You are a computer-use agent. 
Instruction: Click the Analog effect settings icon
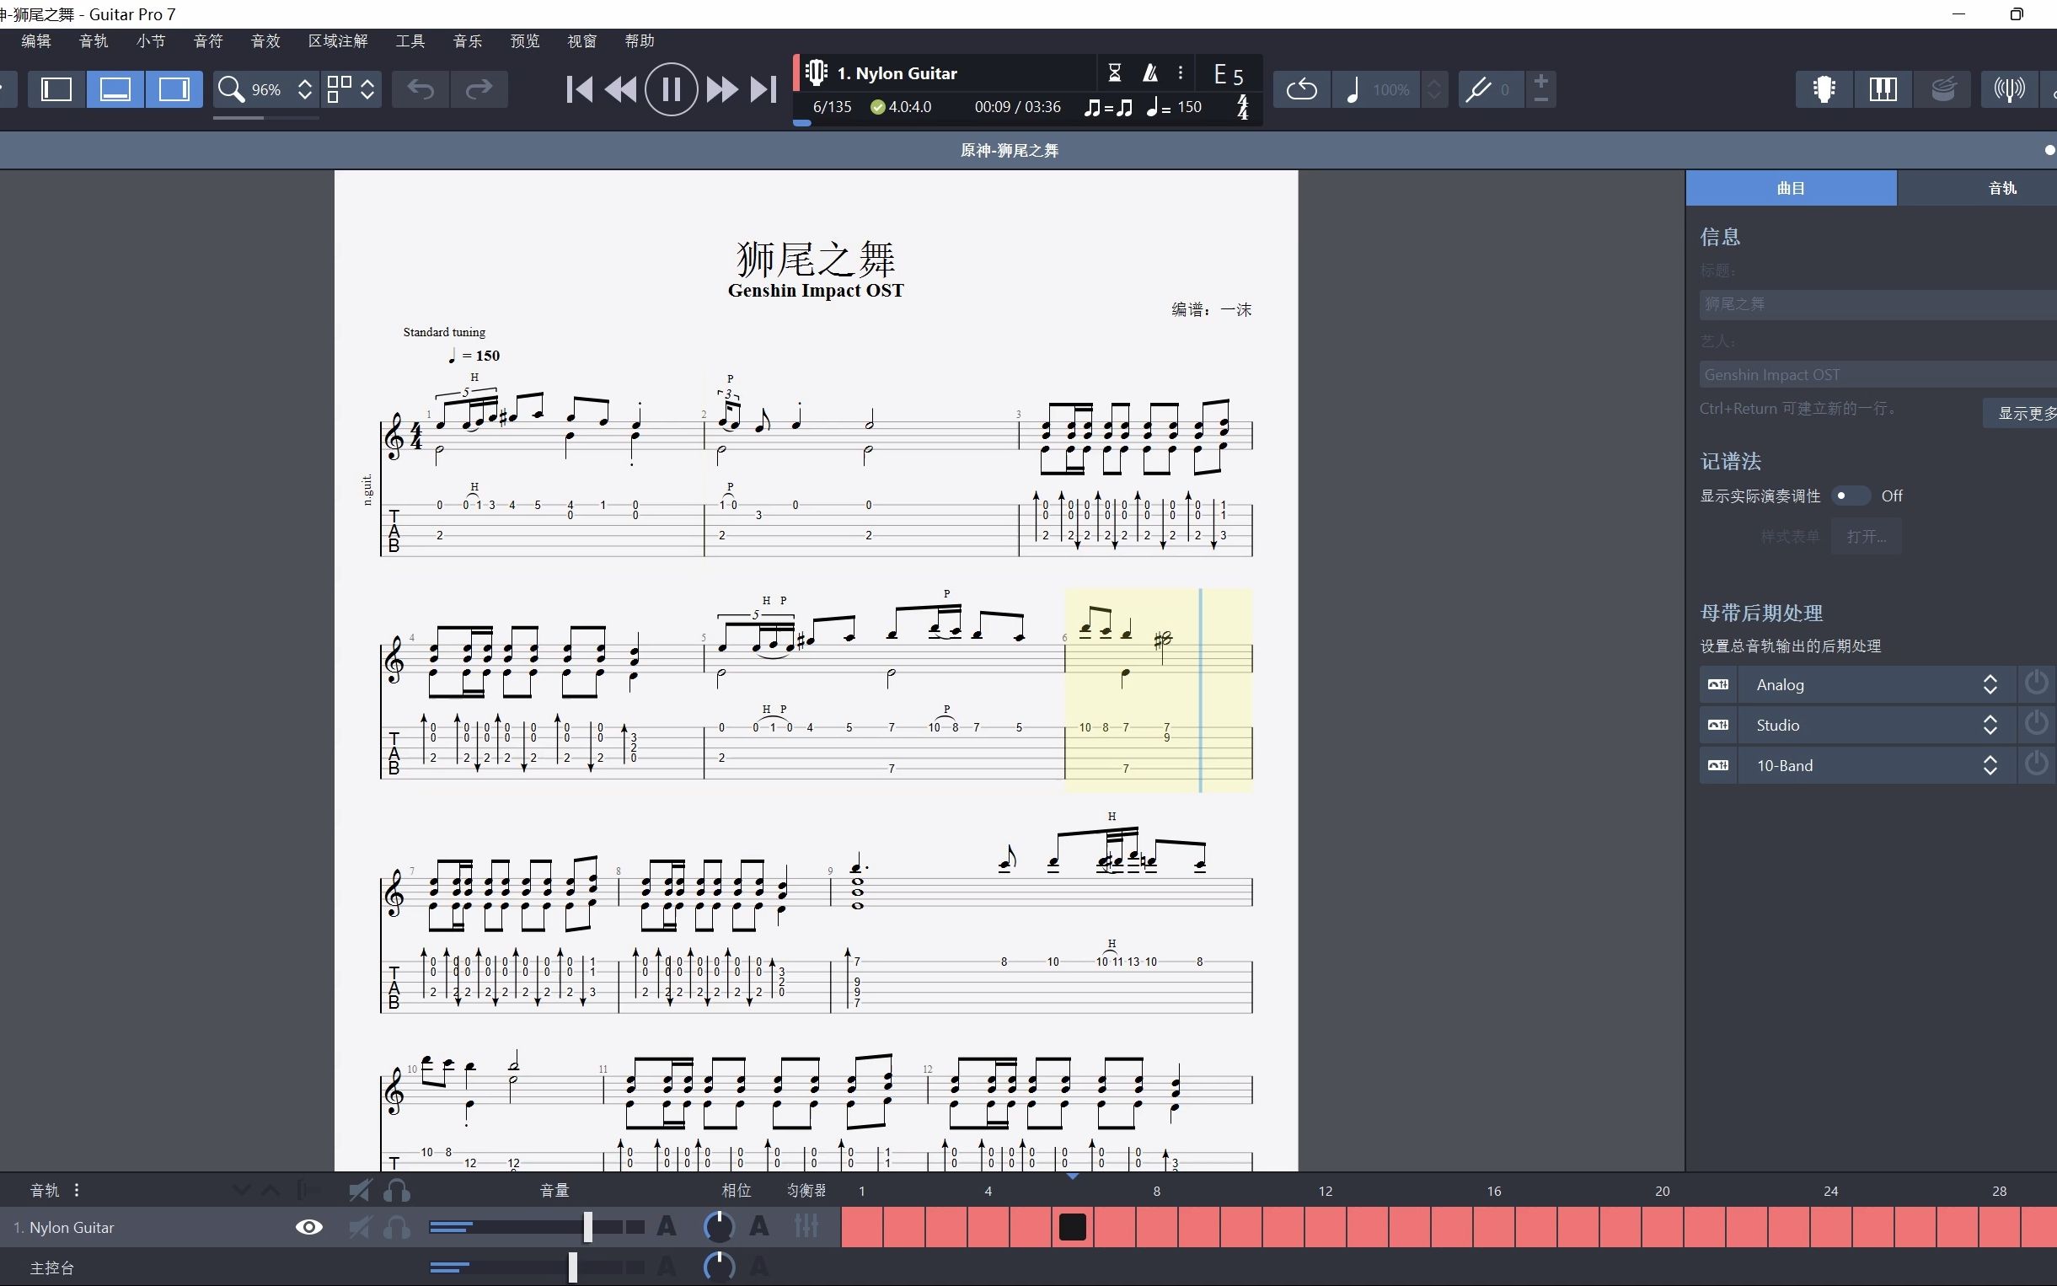(x=1717, y=684)
